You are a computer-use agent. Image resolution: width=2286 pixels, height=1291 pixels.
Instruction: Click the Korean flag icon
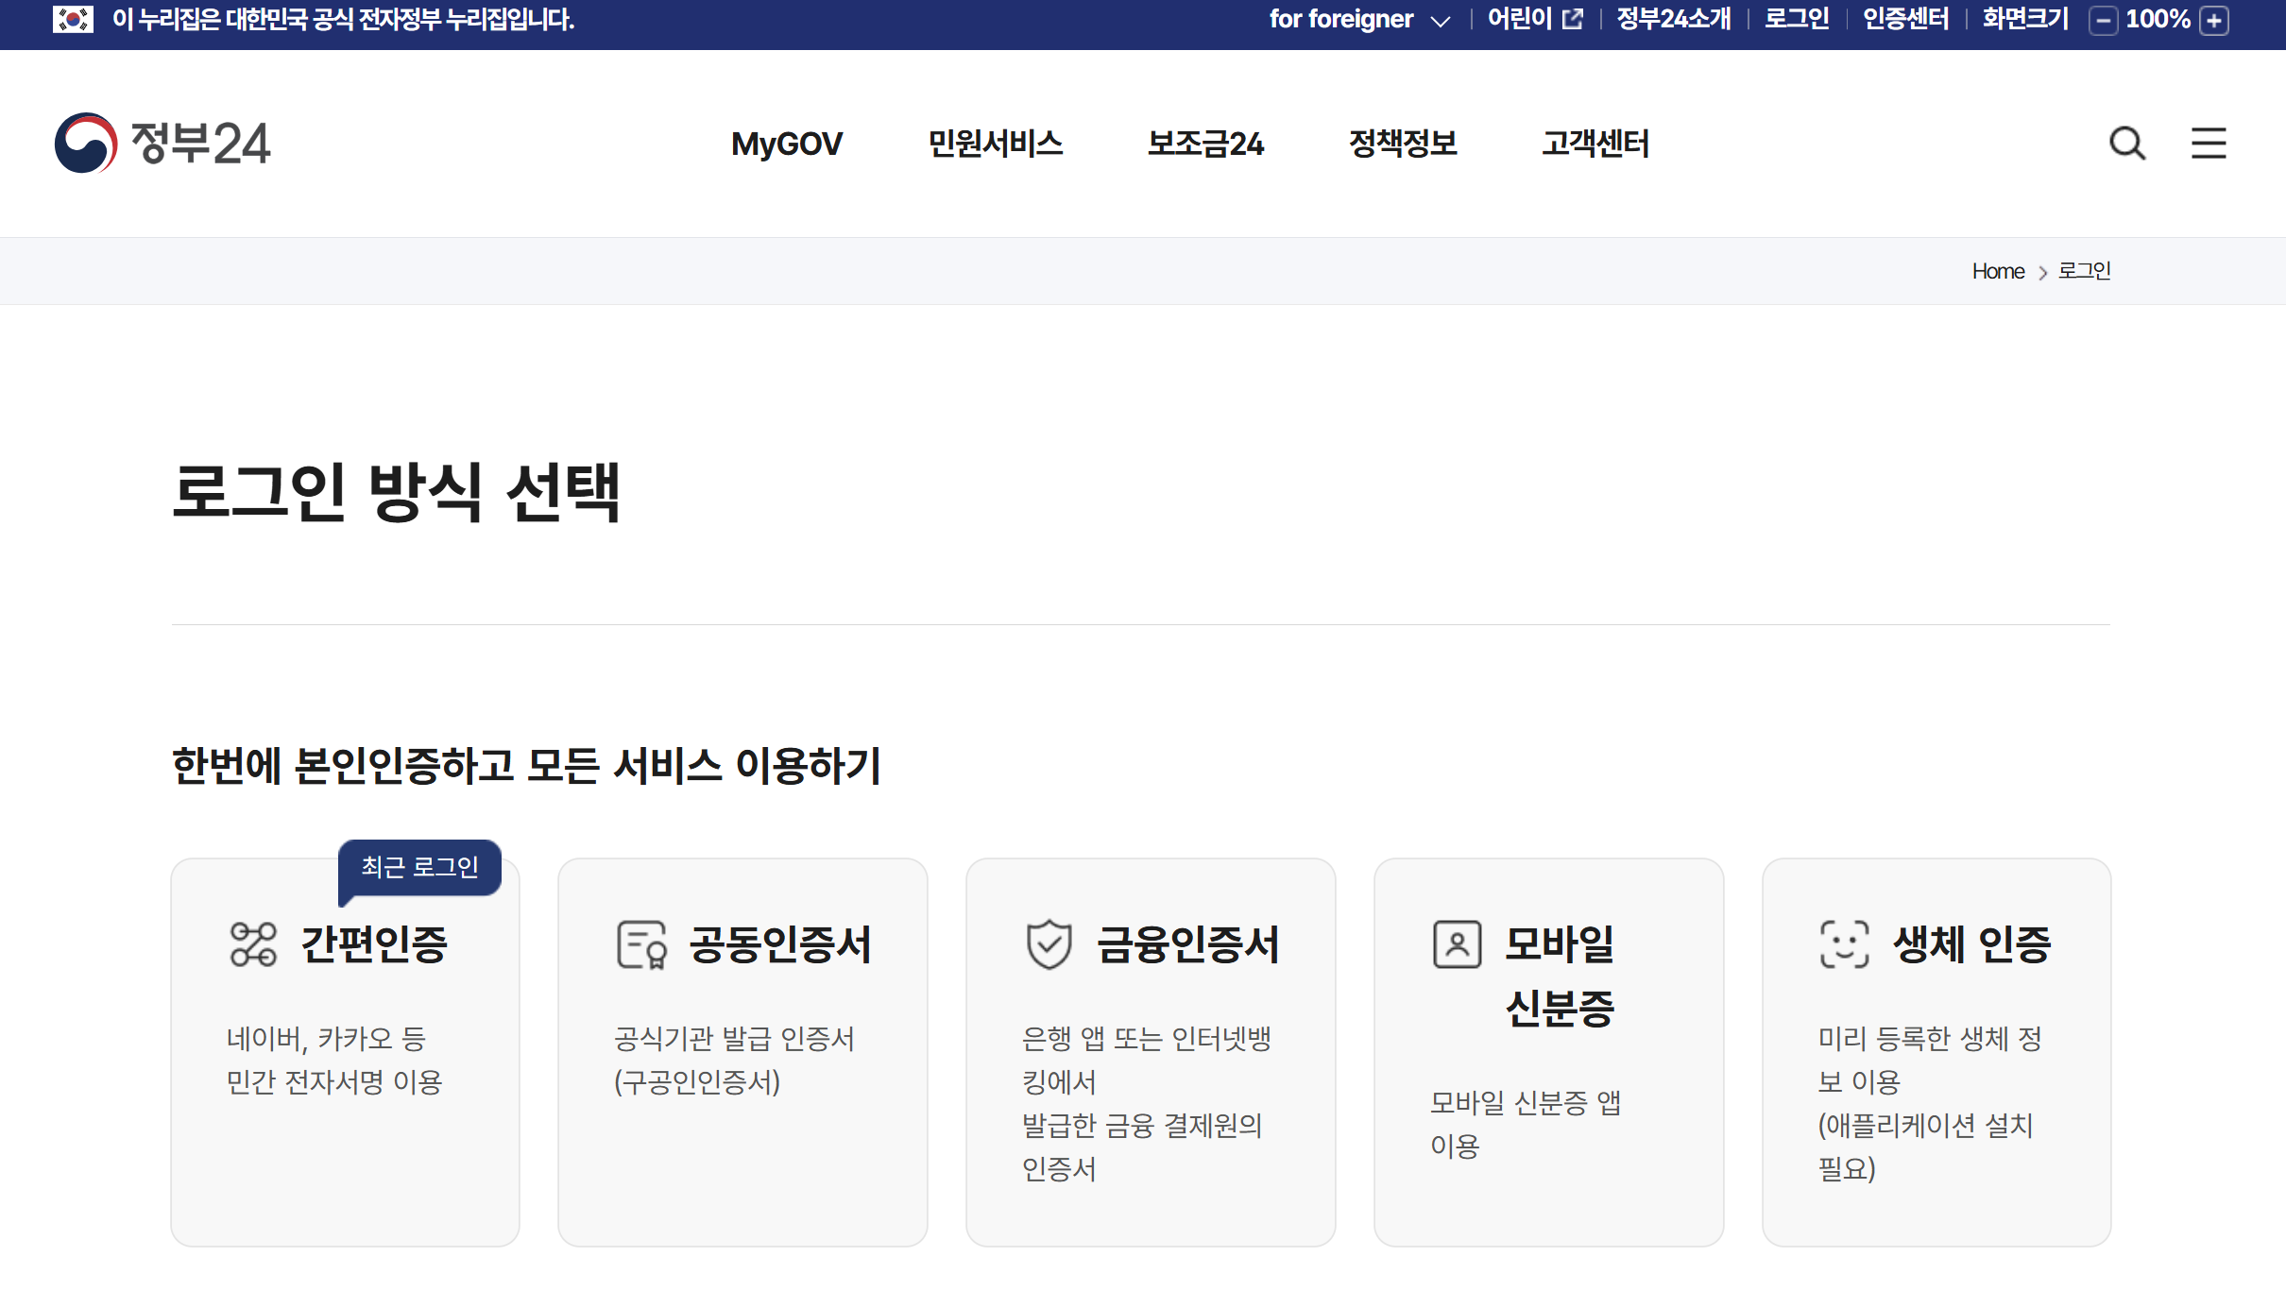(73, 19)
